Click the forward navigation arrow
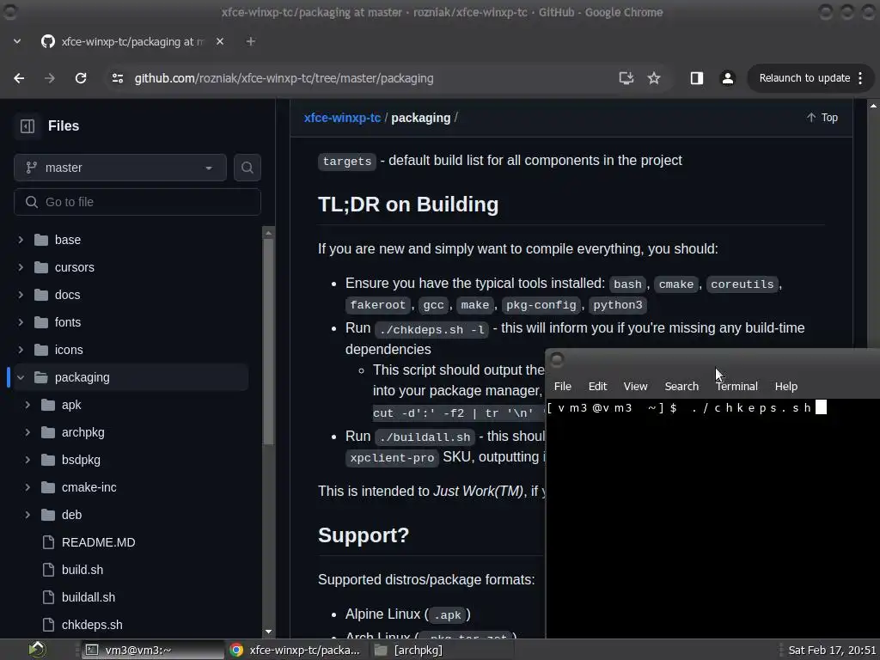The image size is (880, 660). 50,78
